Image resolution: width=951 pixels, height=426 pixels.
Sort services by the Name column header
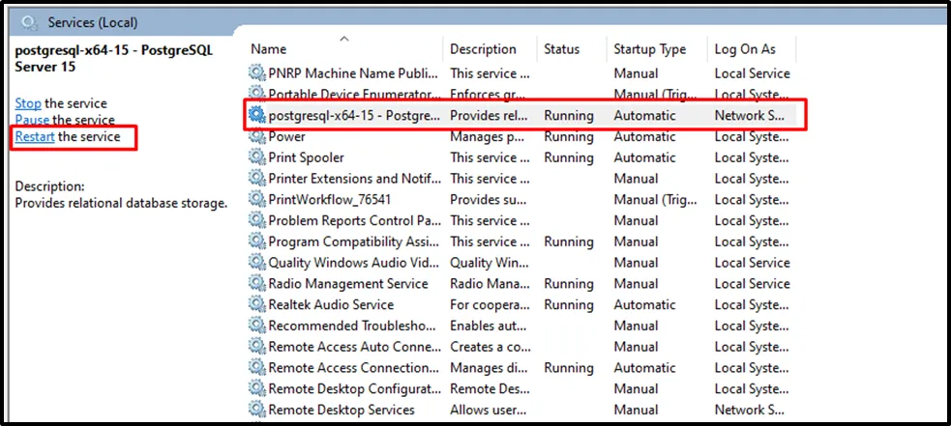tap(269, 49)
